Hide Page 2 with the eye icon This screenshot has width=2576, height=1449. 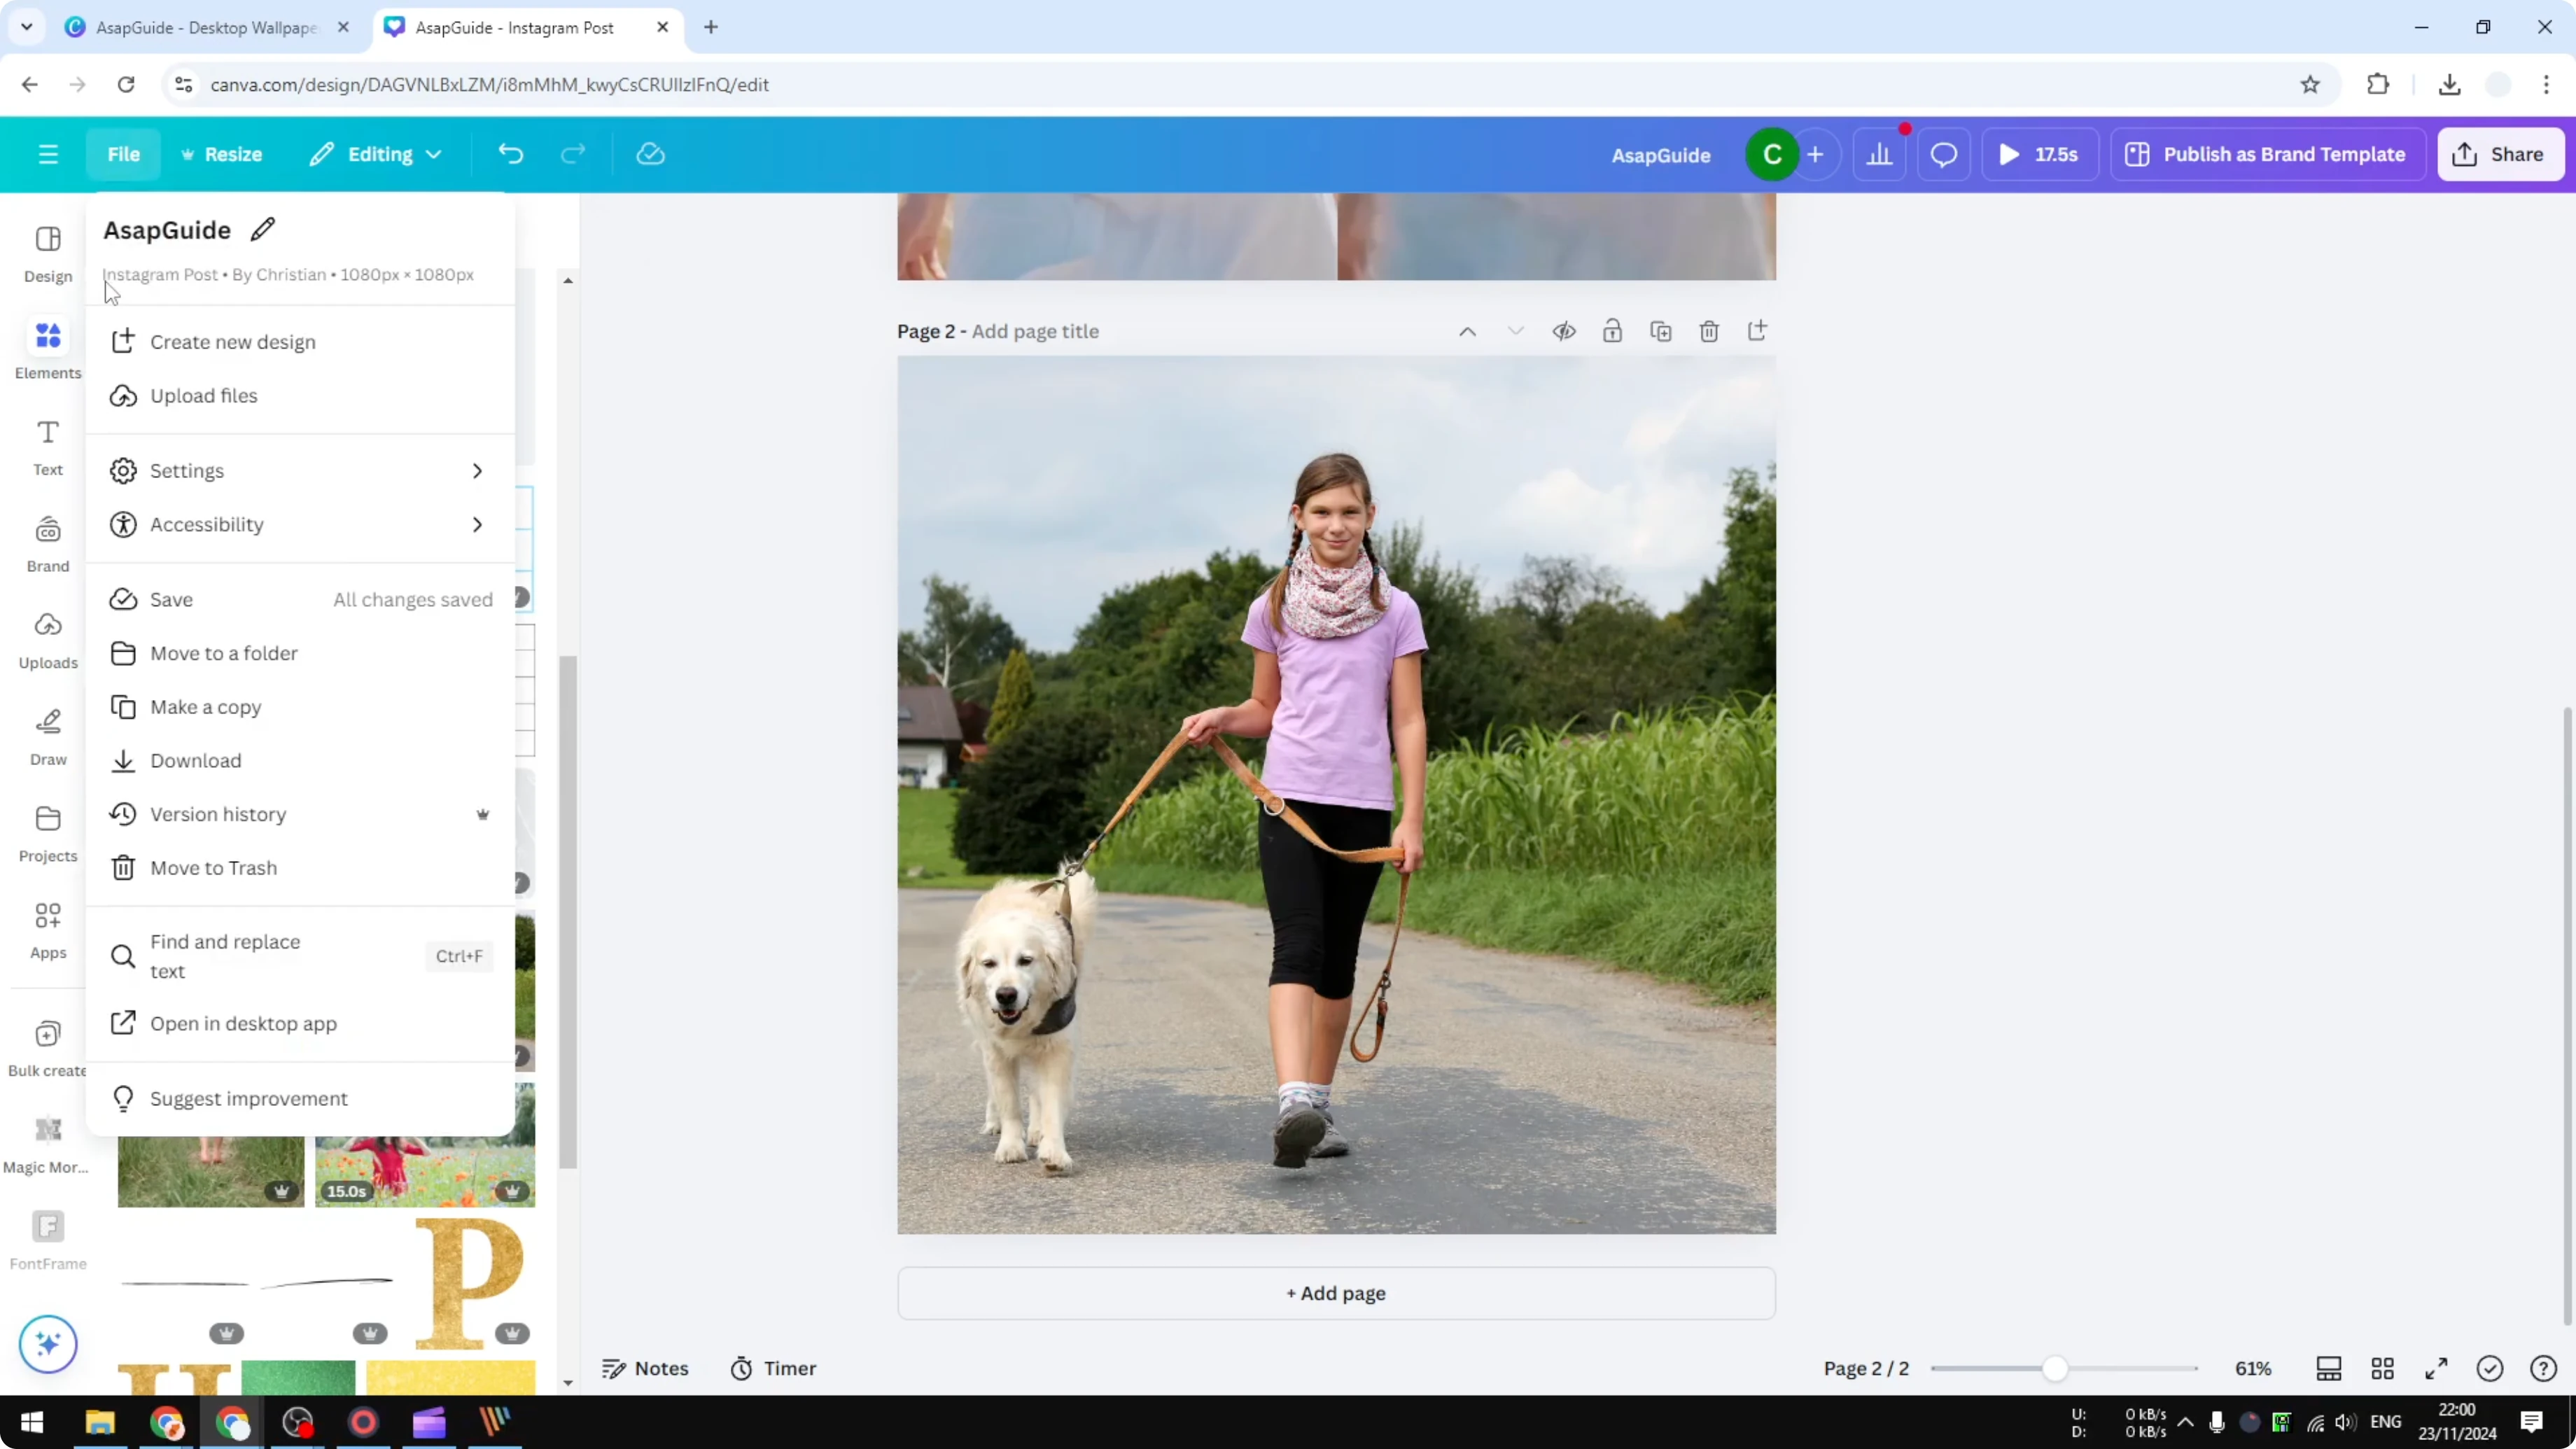coord(1565,330)
